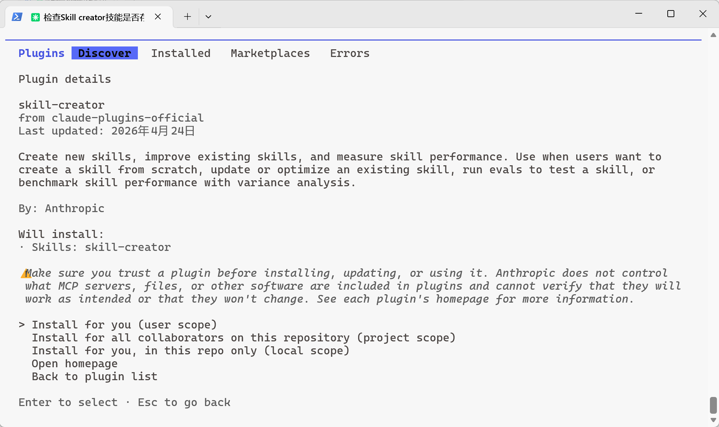Click the scrollbar down arrow

click(x=713, y=420)
